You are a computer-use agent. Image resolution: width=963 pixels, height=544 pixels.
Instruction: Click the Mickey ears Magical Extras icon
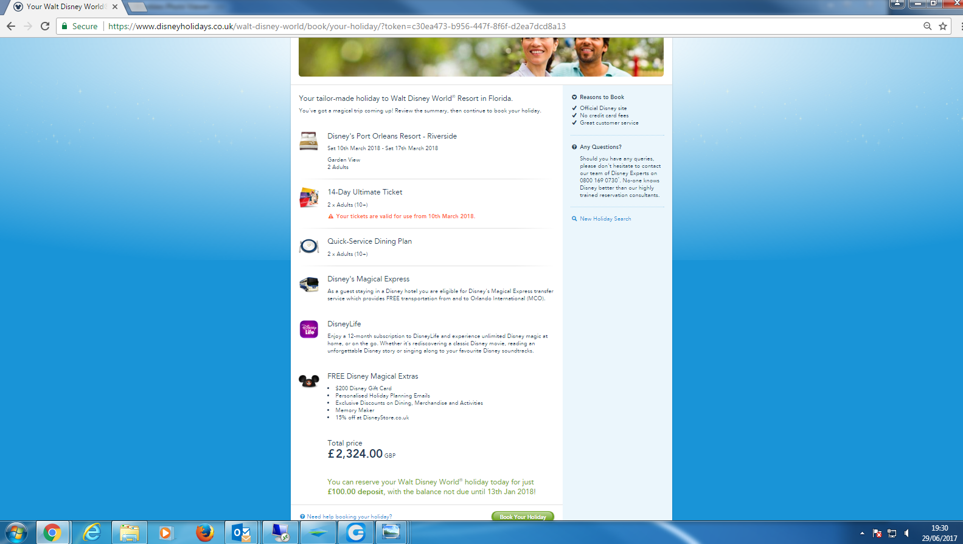click(x=308, y=381)
